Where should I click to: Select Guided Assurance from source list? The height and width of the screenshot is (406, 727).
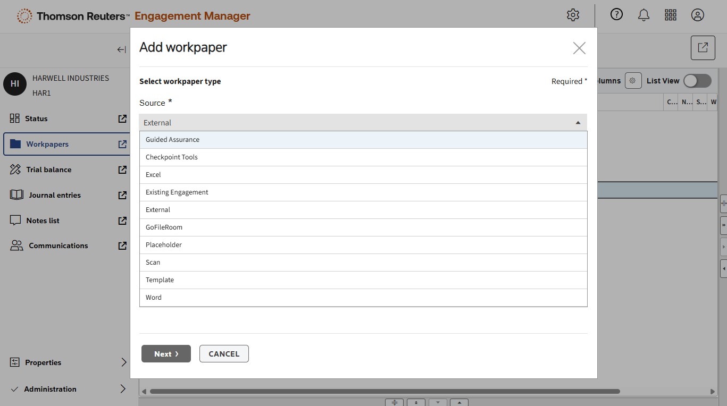click(x=363, y=140)
